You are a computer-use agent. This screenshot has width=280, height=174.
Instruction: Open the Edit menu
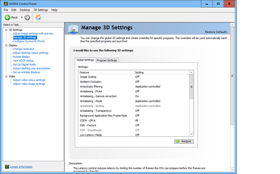[x=14, y=10]
